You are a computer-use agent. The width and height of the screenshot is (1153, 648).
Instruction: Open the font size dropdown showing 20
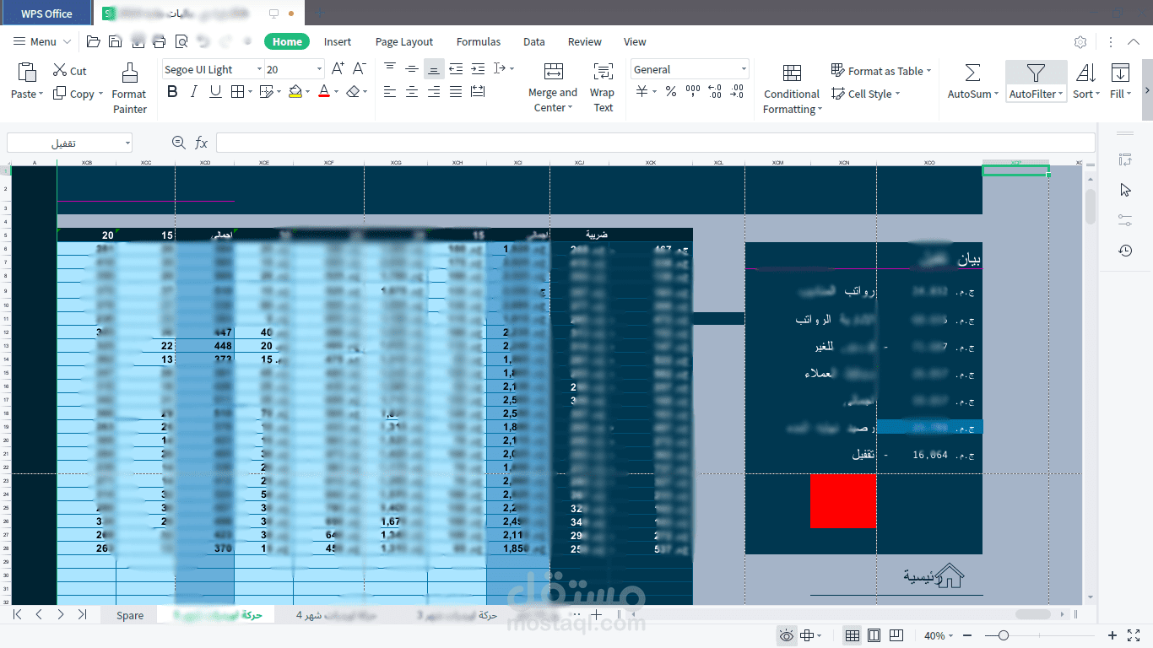click(319, 69)
